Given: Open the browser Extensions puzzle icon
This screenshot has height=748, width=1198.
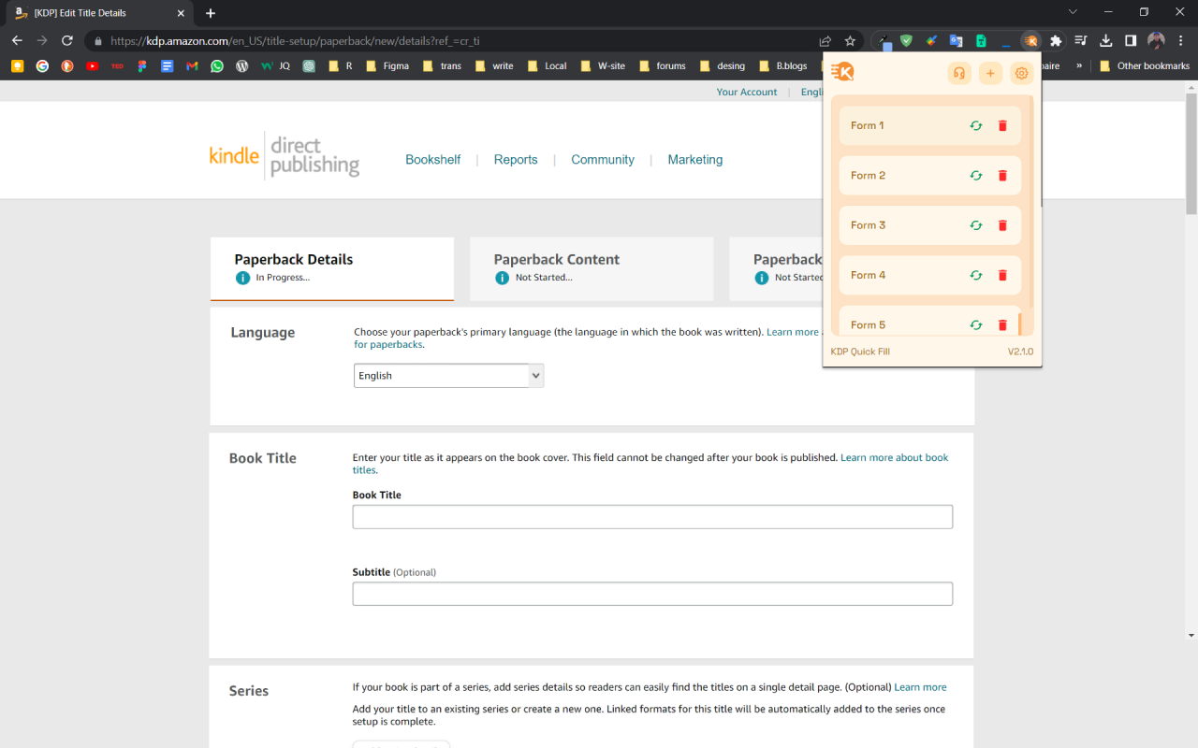Looking at the screenshot, I should coord(1056,41).
